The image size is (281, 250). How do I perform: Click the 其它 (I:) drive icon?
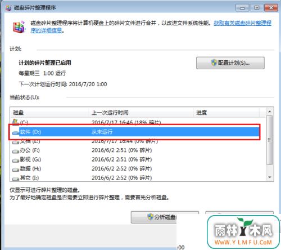pos(16,178)
